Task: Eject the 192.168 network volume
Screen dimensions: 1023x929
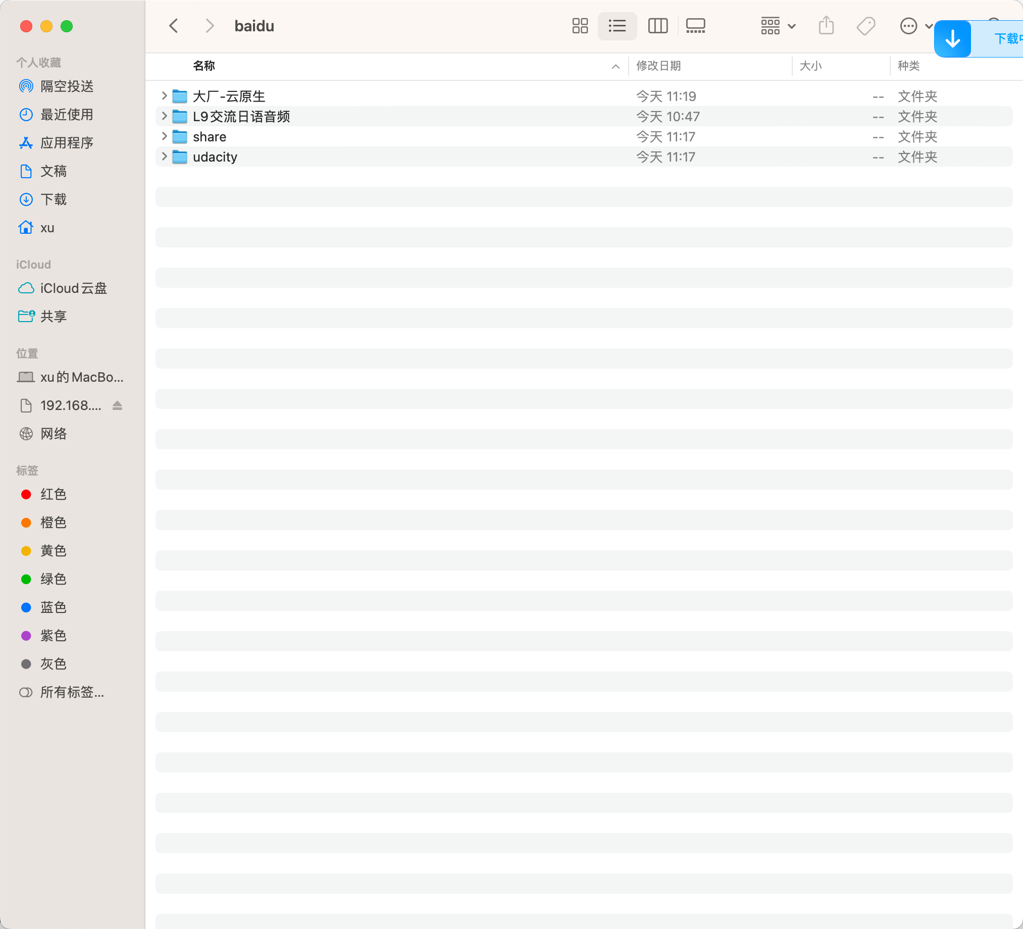Action: [117, 405]
